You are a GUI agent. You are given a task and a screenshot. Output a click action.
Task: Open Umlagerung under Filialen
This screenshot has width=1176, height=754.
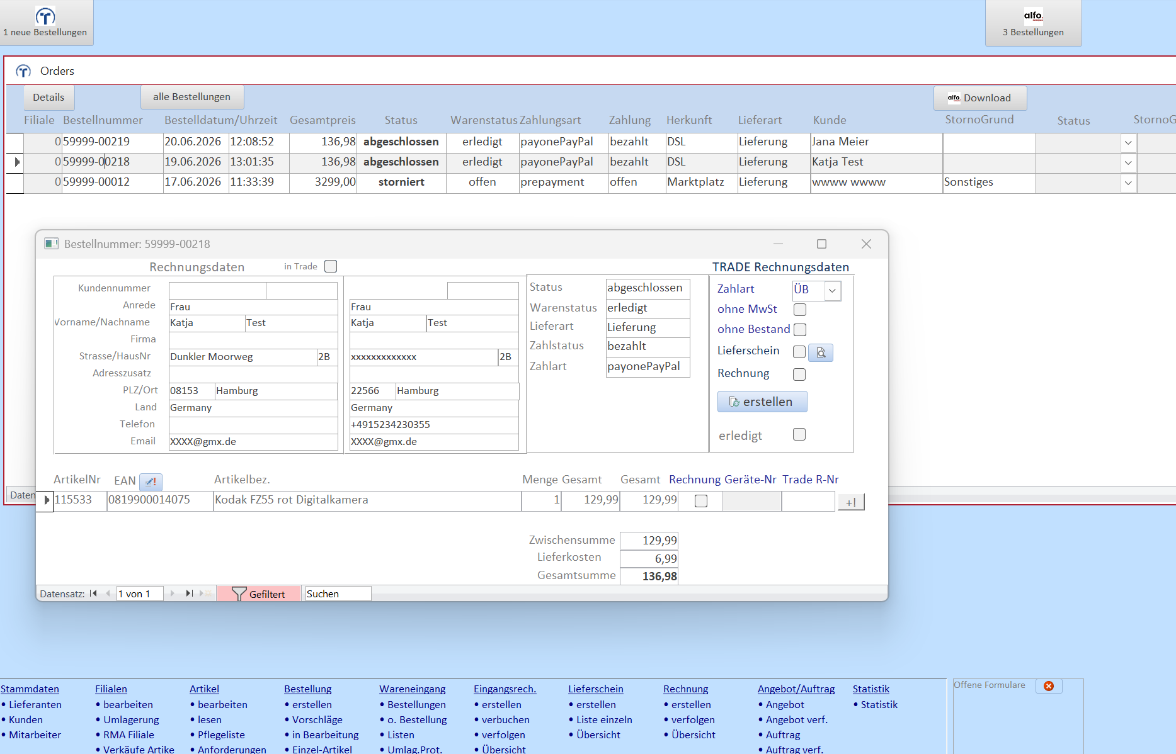(x=131, y=719)
